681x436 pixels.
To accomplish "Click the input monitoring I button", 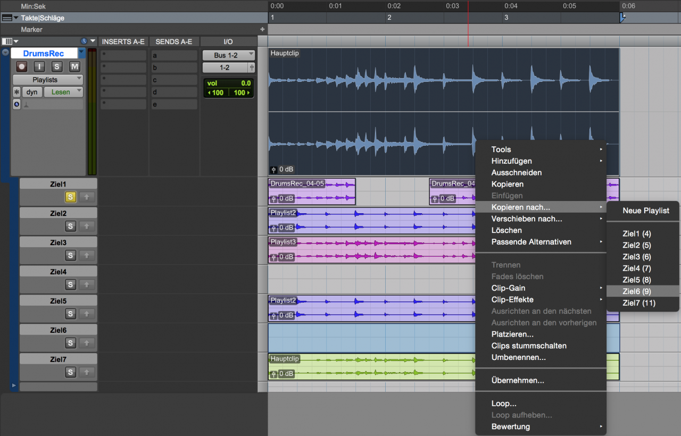I will tap(39, 66).
